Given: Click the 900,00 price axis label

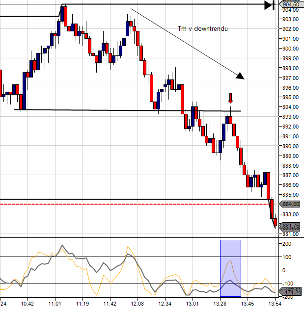Looking at the screenshot, I should click(x=291, y=49).
